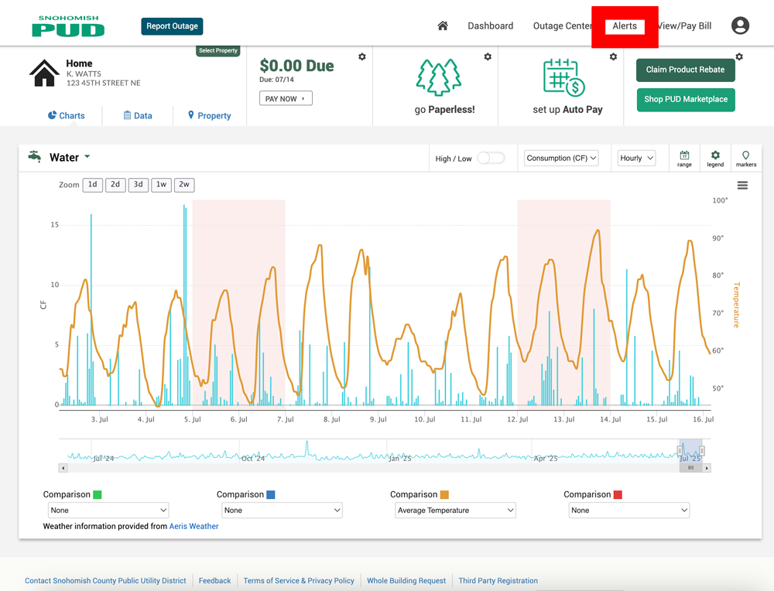The image size is (774, 591).
Task: Open the Third Party Registration link
Action: pos(498,581)
